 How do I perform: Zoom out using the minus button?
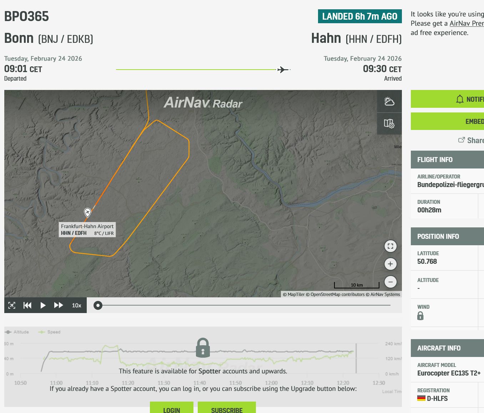coord(390,282)
